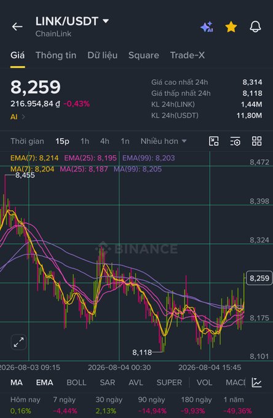The height and width of the screenshot is (418, 273).
Task: Toggle the BOLL indicator
Action: [76, 382]
